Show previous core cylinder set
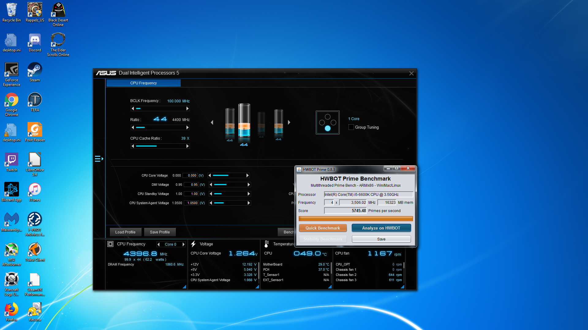 212,123
